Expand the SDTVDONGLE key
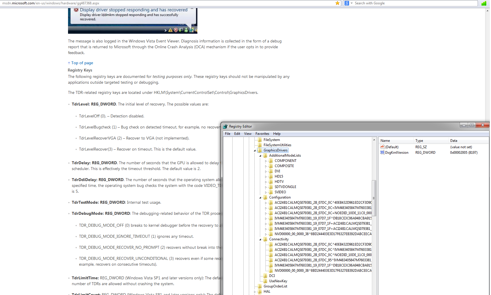This screenshot has width=491, height=295. pyautogui.click(x=266, y=187)
